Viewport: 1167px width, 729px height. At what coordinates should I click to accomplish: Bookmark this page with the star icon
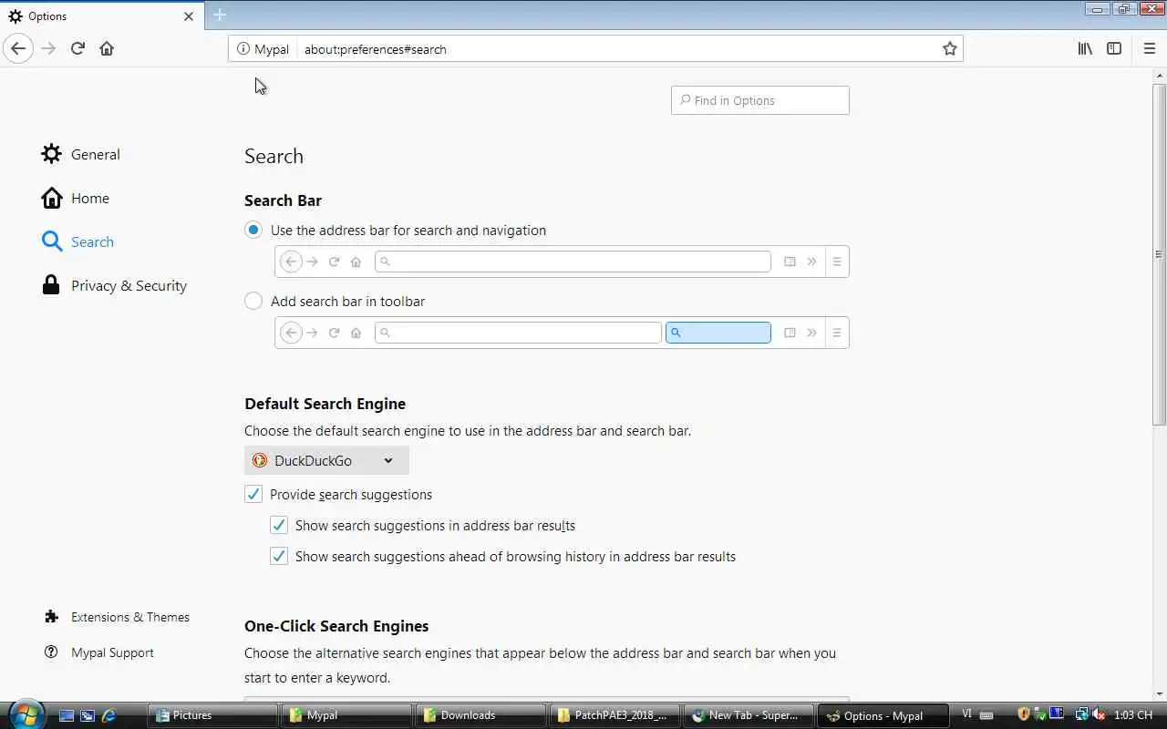click(x=949, y=49)
